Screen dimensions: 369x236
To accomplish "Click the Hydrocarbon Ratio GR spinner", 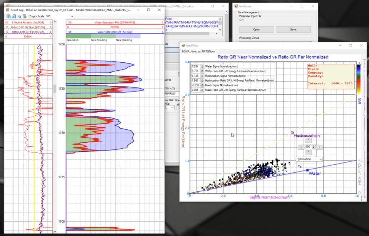I will pyautogui.click(x=202, y=80).
